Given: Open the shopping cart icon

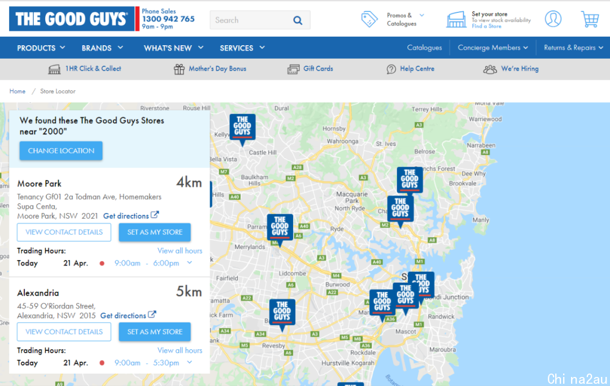Looking at the screenshot, I should tap(590, 19).
